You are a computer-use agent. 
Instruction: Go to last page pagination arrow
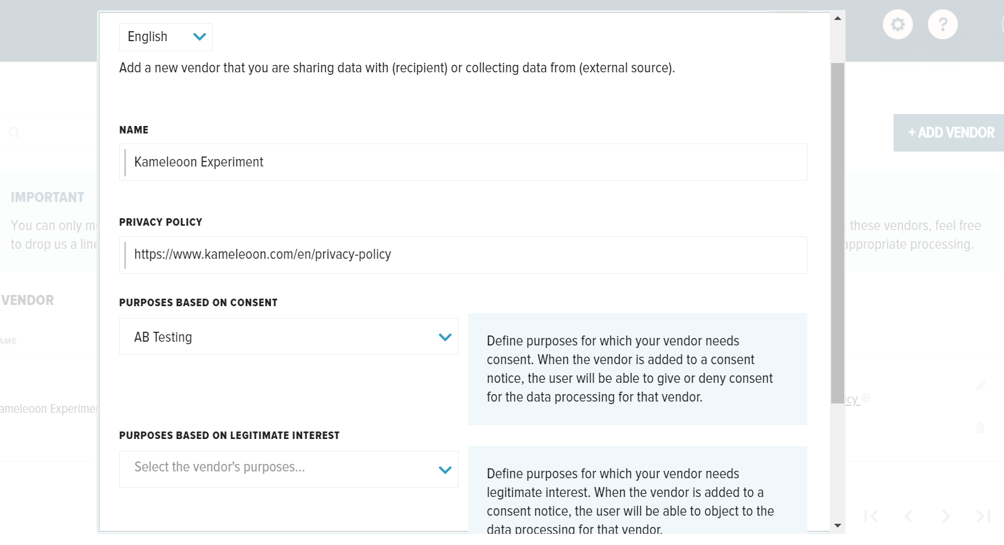click(983, 516)
